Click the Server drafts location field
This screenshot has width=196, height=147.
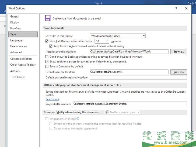130,104
